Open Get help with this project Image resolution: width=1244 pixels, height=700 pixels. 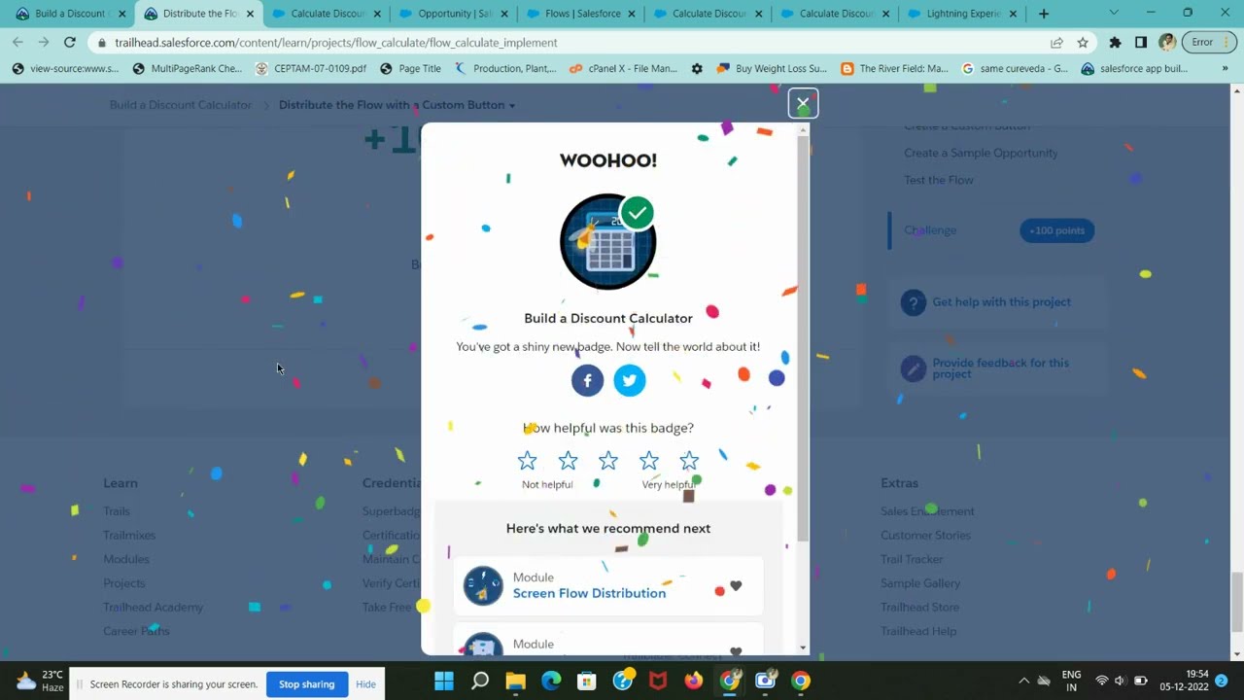coord(1001,302)
